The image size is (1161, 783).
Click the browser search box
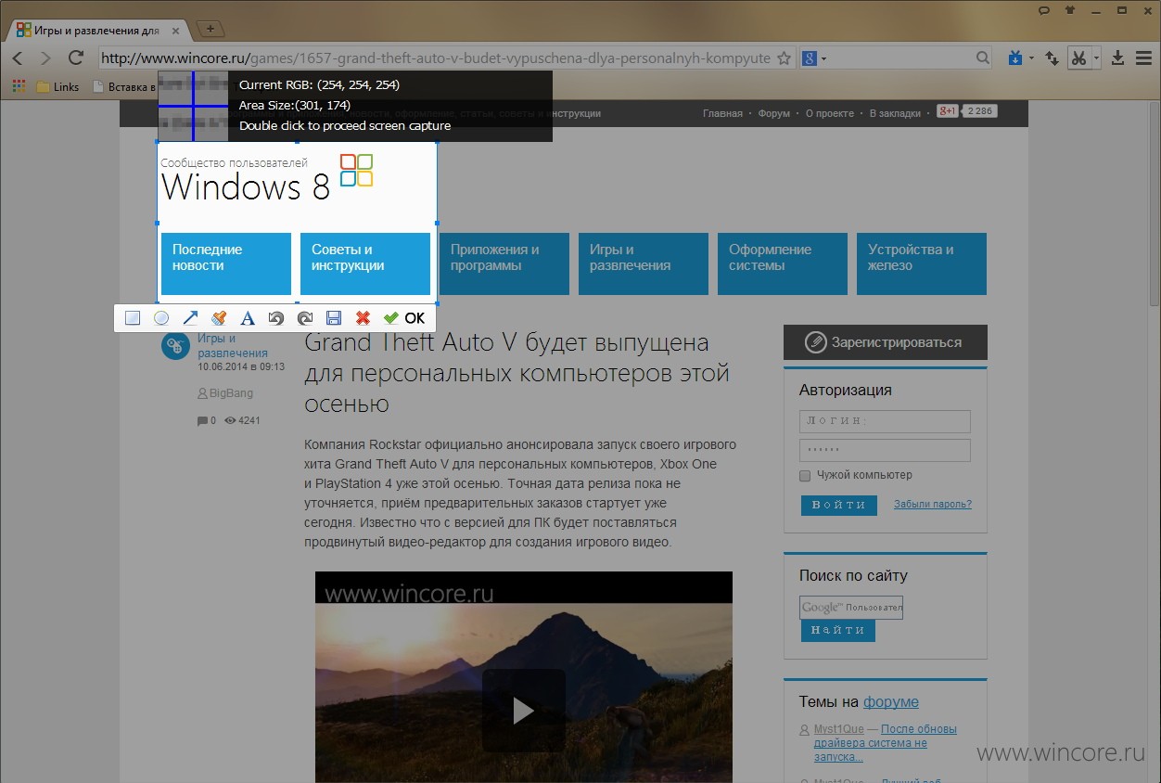pyautogui.click(x=896, y=58)
